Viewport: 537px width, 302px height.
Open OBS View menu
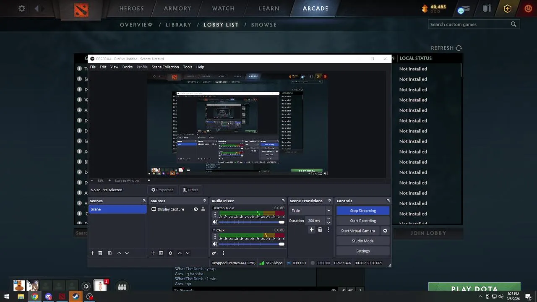pyautogui.click(x=114, y=67)
